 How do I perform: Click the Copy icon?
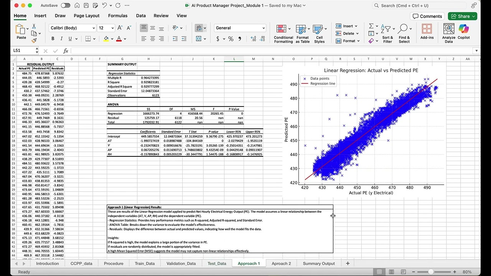(x=34, y=33)
